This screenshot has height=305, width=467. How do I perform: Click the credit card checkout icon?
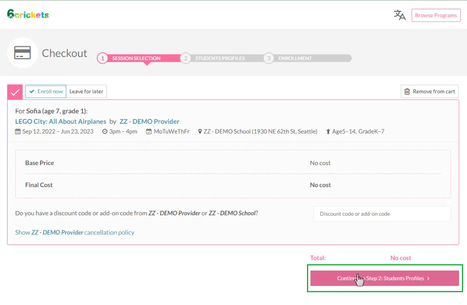click(23, 53)
